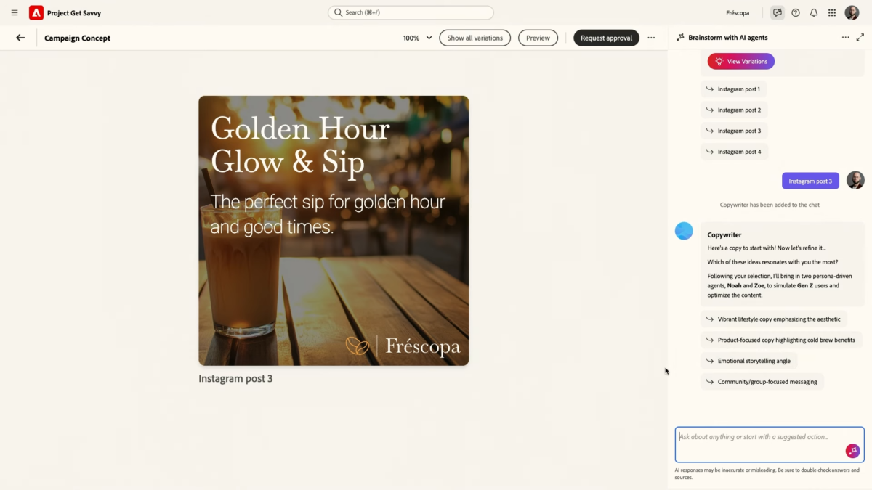Select Instagram post 4 suggestion
Screen dimensions: 872x490
[x=734, y=152]
